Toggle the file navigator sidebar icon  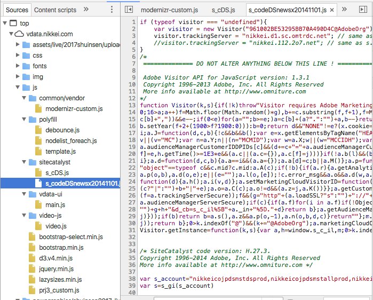[129, 10]
